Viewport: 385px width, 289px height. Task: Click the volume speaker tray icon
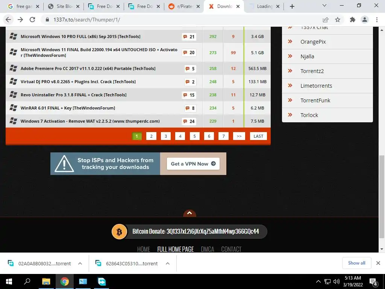(336, 281)
